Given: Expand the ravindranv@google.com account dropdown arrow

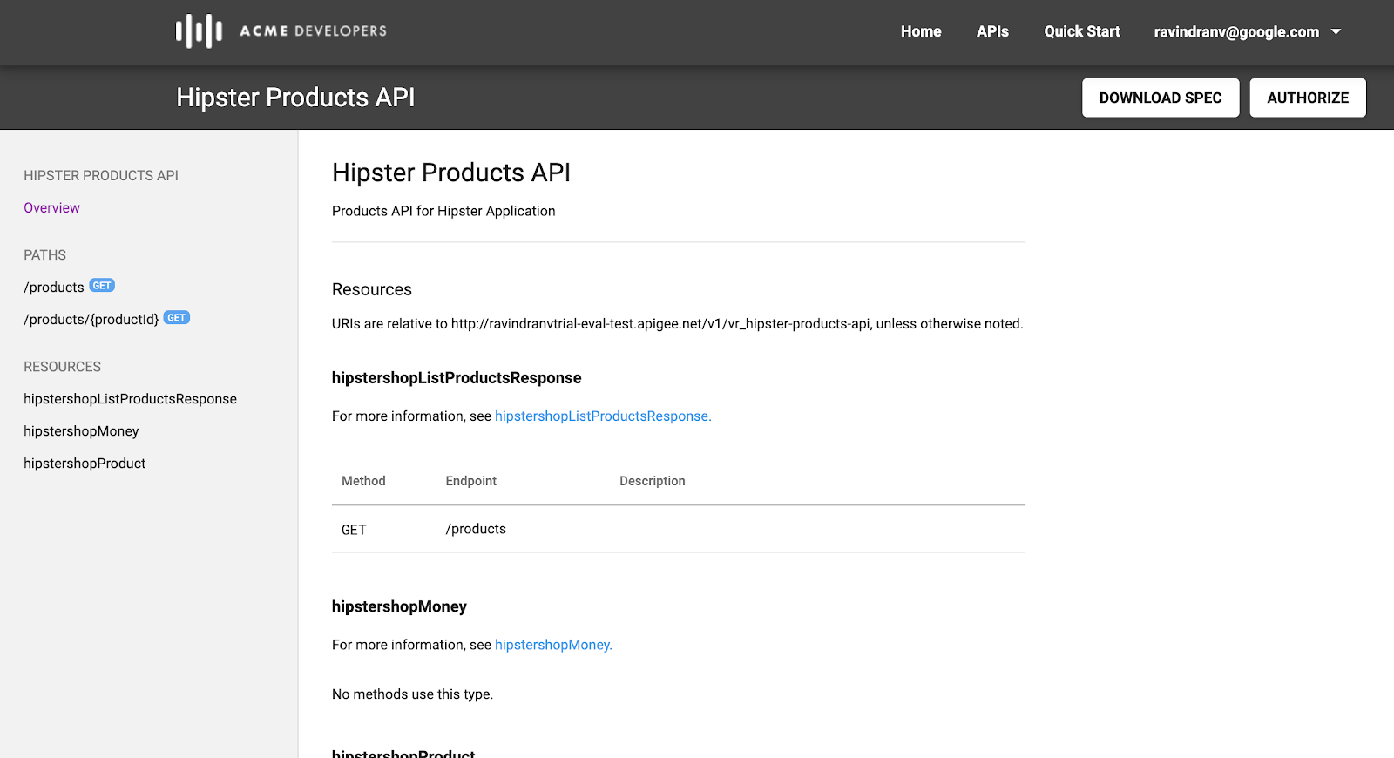Looking at the screenshot, I should 1336,31.
